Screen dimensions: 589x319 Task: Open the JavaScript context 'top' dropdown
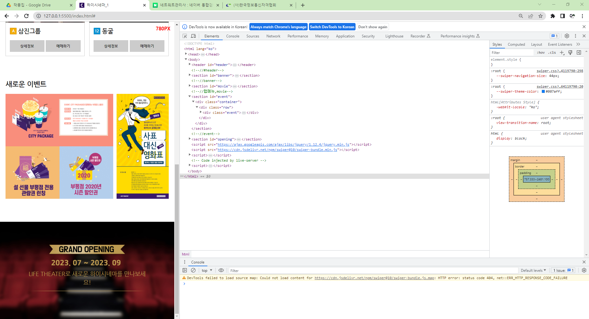(207, 270)
